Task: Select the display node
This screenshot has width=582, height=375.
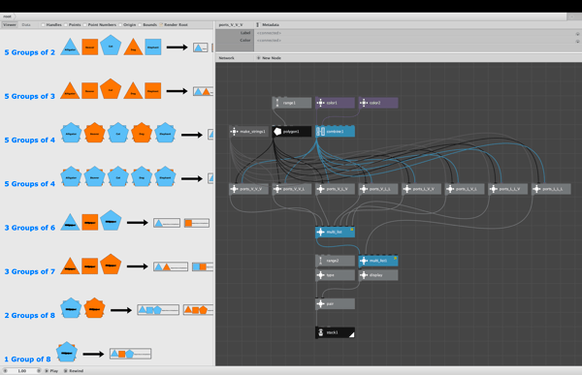Action: tap(378, 275)
